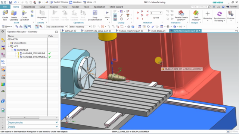Switch to the multi_blade.prt tab
Screen dimensions: 239x134
(158, 31)
